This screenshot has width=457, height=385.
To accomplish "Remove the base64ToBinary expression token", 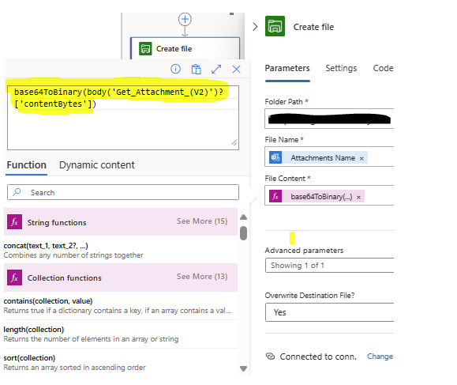I will click(x=358, y=198).
